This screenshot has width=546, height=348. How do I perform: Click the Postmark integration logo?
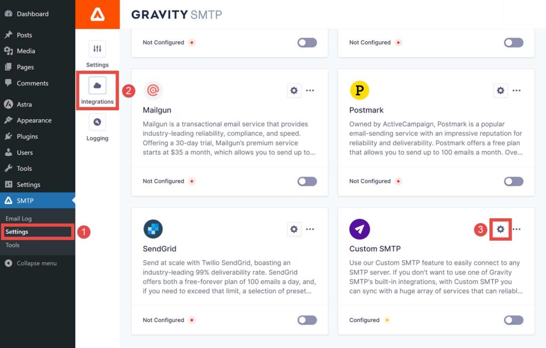(x=360, y=90)
